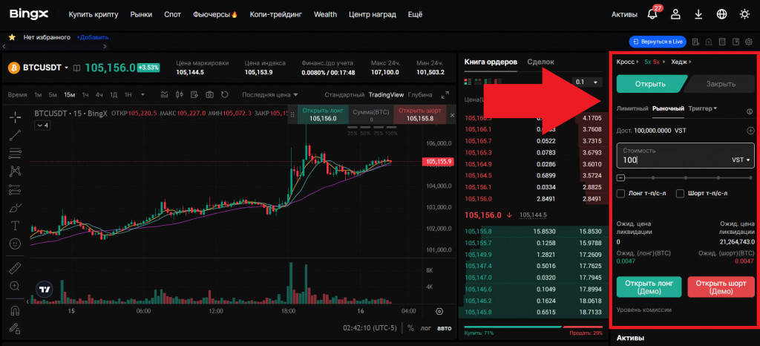Switch to Глубина chart view
The width and height of the screenshot is (760, 346).
pyautogui.click(x=420, y=94)
